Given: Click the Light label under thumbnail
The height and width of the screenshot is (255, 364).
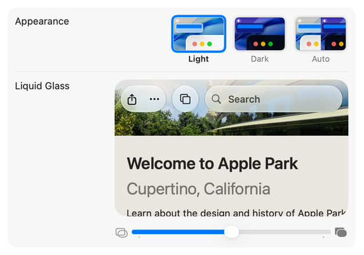Looking at the screenshot, I should point(198,59).
